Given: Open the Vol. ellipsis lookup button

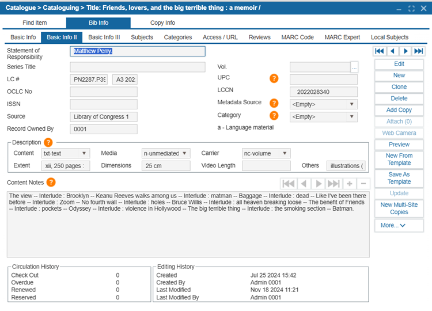Looking at the screenshot, I should [x=354, y=67].
